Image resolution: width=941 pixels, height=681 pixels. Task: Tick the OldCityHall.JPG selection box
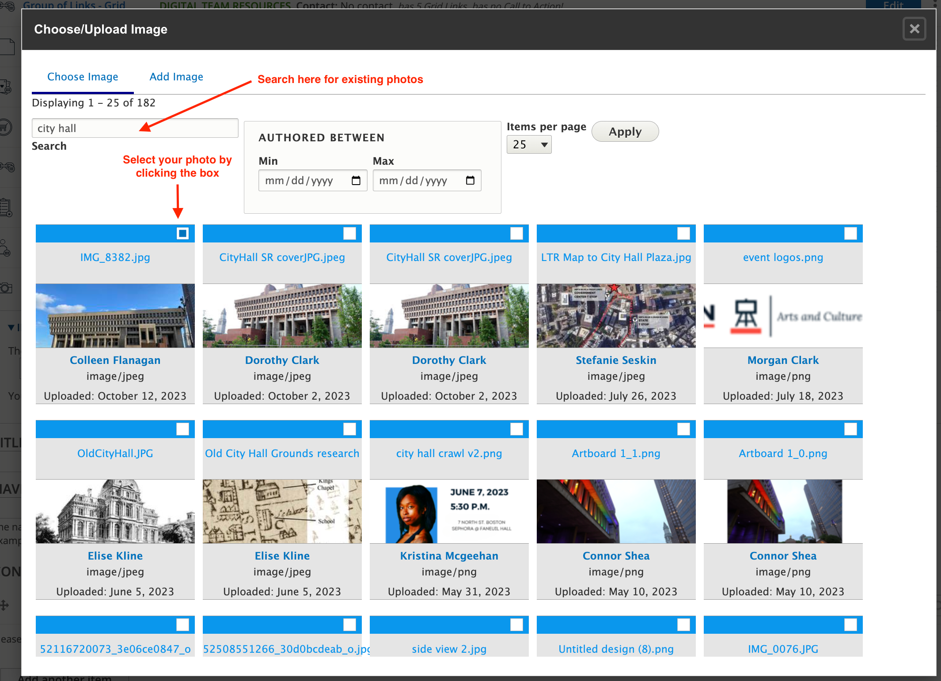pos(182,429)
